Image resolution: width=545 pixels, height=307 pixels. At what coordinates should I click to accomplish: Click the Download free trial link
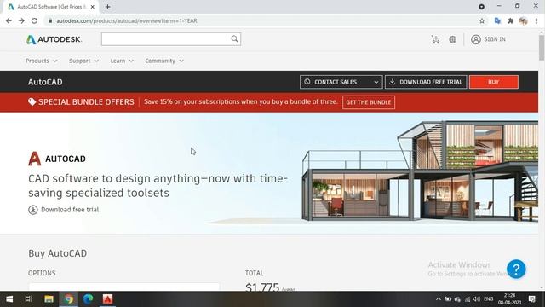click(70, 210)
